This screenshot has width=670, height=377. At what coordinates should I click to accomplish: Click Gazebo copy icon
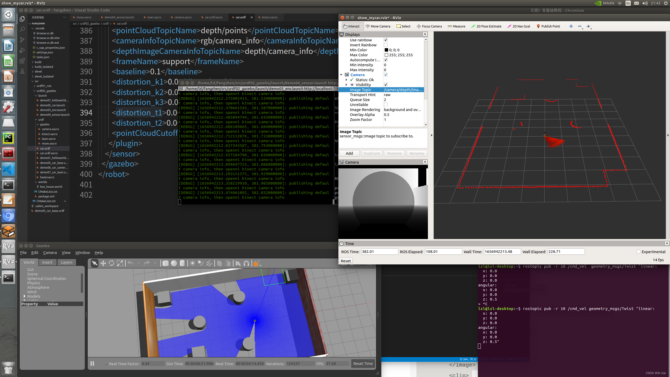(x=220, y=263)
